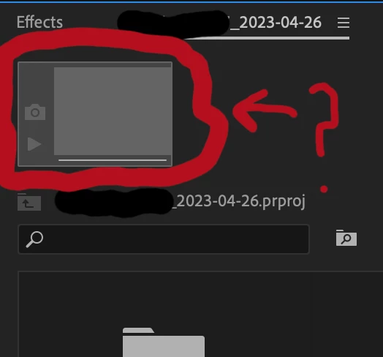Select the folder tab of the bin icon
This screenshot has height=357, width=383.
[x=138, y=331]
